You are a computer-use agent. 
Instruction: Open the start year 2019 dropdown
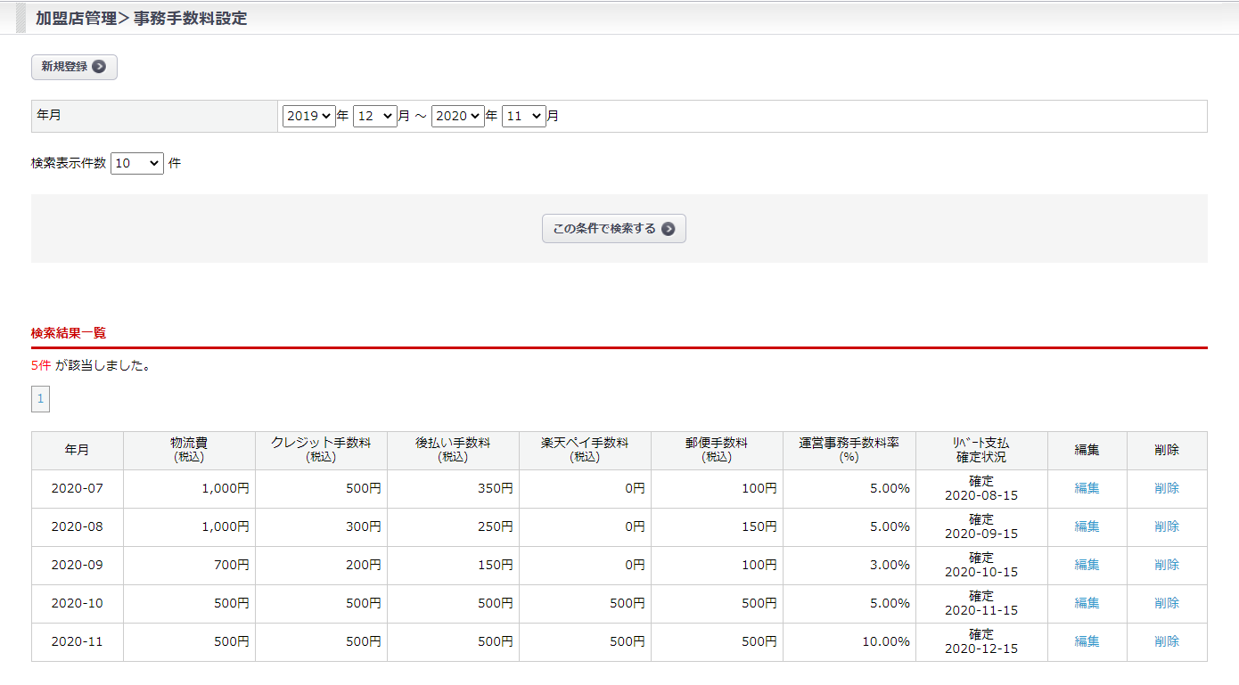[308, 116]
